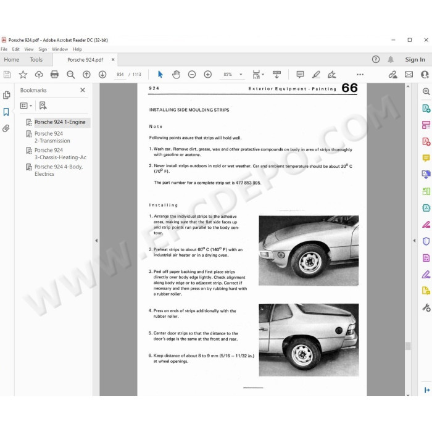The height and width of the screenshot is (432, 432).
Task: Show more toolbar tools ellipsis
Action: coord(360,75)
